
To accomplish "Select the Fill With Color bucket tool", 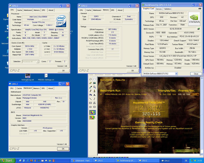I will pyautogui.click(x=94, y=83).
